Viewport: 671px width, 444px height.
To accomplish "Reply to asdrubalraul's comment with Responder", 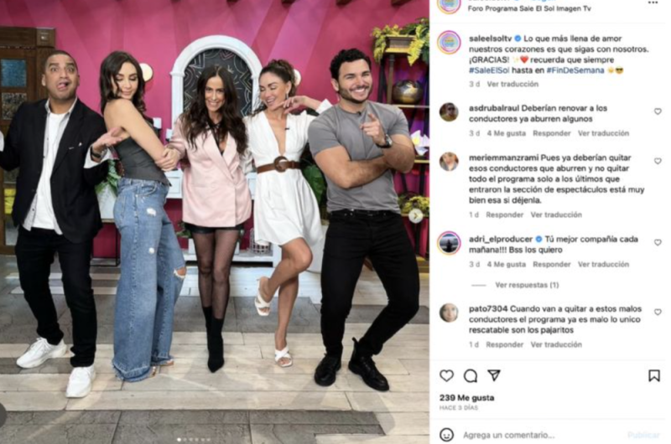I will coord(551,133).
